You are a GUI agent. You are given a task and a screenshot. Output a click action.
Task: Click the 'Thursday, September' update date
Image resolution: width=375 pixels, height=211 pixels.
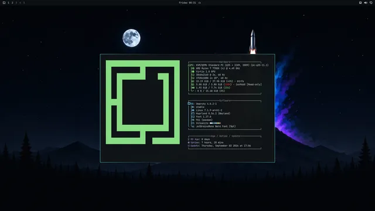tap(226, 146)
